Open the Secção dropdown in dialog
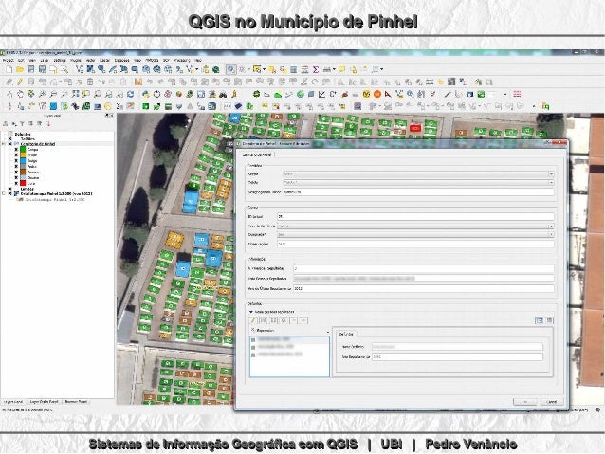 pos(418,174)
